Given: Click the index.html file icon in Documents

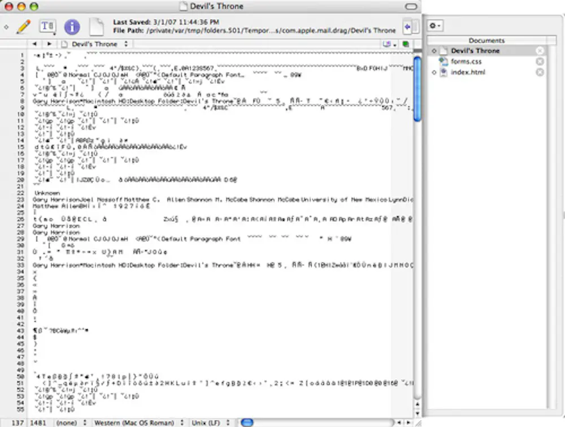Looking at the screenshot, I should [444, 72].
